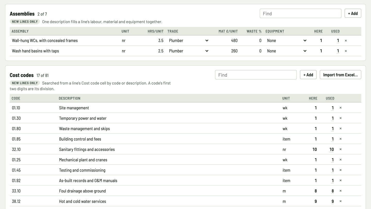Open Trade dropdown for Wash hand basins
The height and width of the screenshot is (209, 371).
pos(189,51)
